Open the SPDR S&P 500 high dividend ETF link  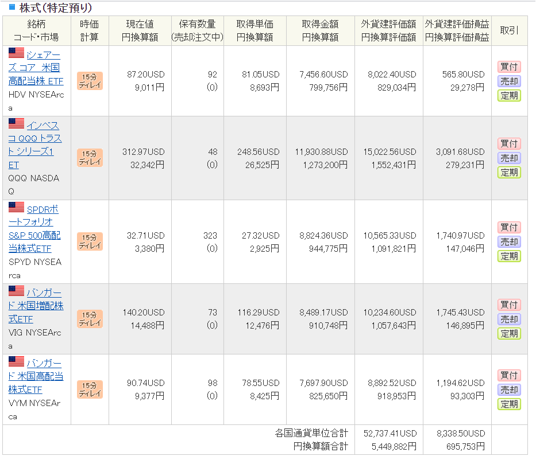[34, 229]
